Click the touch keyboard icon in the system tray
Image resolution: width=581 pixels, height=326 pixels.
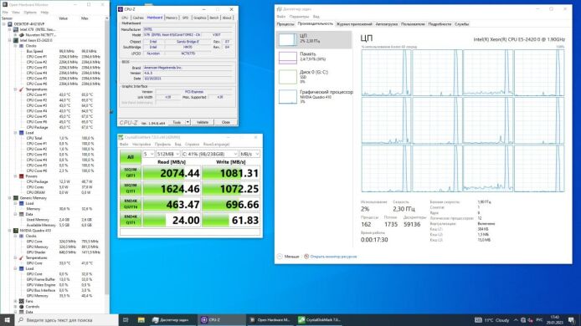(478, 319)
